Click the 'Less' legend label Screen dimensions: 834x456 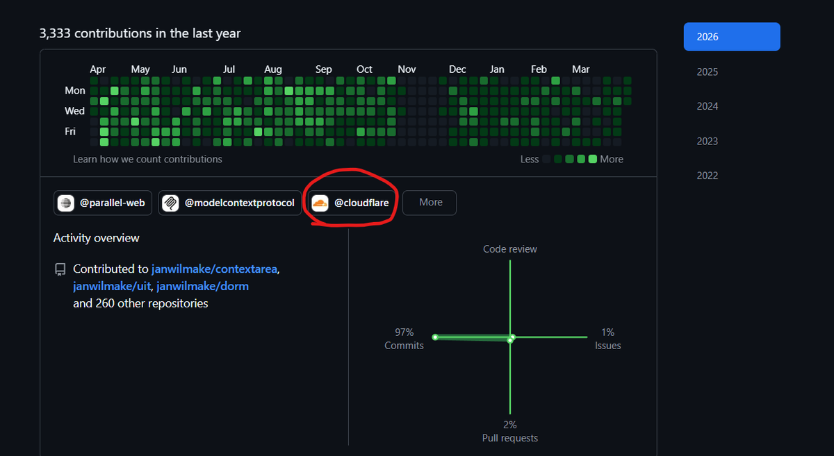coord(530,159)
